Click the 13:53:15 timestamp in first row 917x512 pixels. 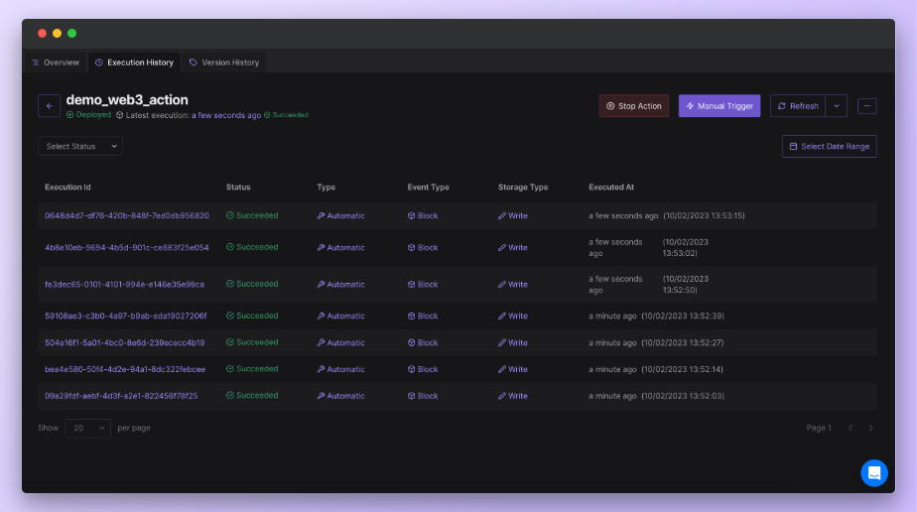pyautogui.click(x=705, y=215)
